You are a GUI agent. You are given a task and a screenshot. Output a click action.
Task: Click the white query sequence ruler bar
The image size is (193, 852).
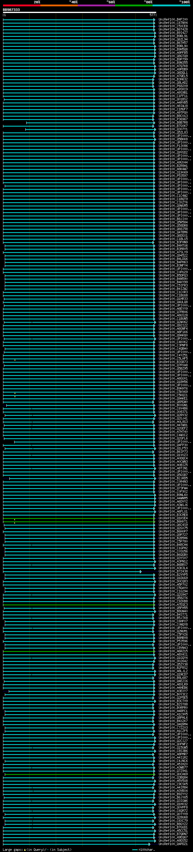click(x=80, y=12)
